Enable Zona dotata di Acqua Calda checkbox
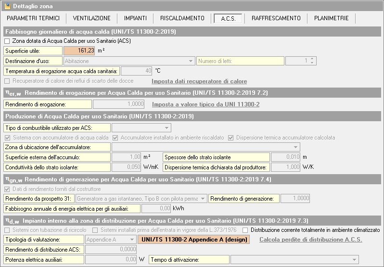Image resolution: width=384 pixels, height=267 pixels. [7, 41]
